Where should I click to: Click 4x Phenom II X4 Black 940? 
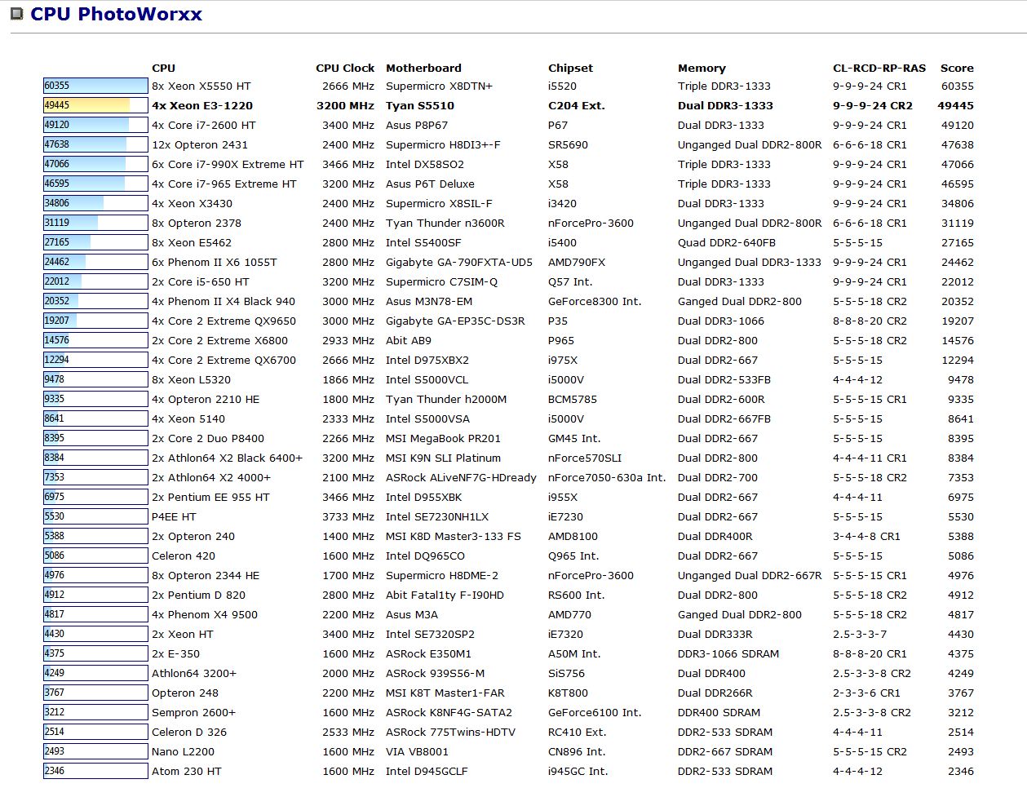pyautogui.click(x=224, y=301)
